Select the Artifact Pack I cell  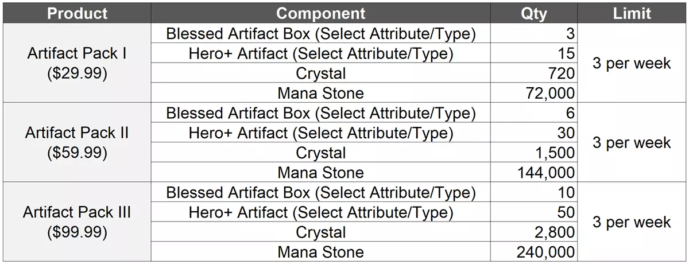pyautogui.click(x=77, y=63)
